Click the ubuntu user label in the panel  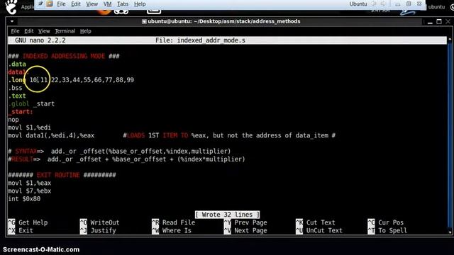[436, 6]
